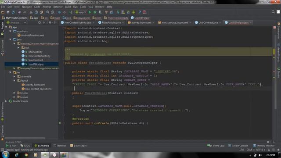Click the Save All toolbar icon
The image size is (281, 158).
tap(8, 12)
